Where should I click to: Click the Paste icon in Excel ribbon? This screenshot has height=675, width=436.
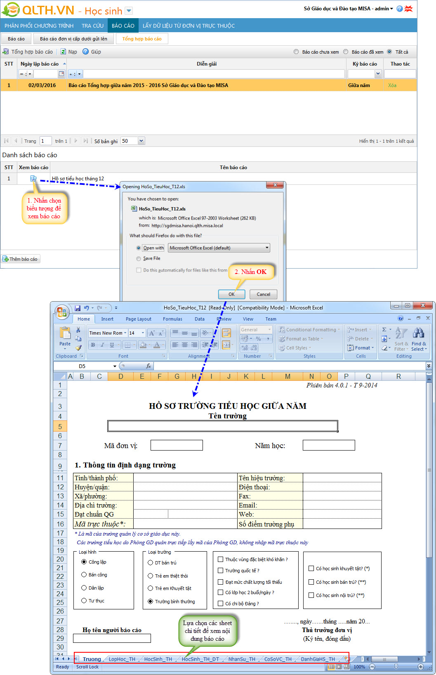(x=65, y=334)
